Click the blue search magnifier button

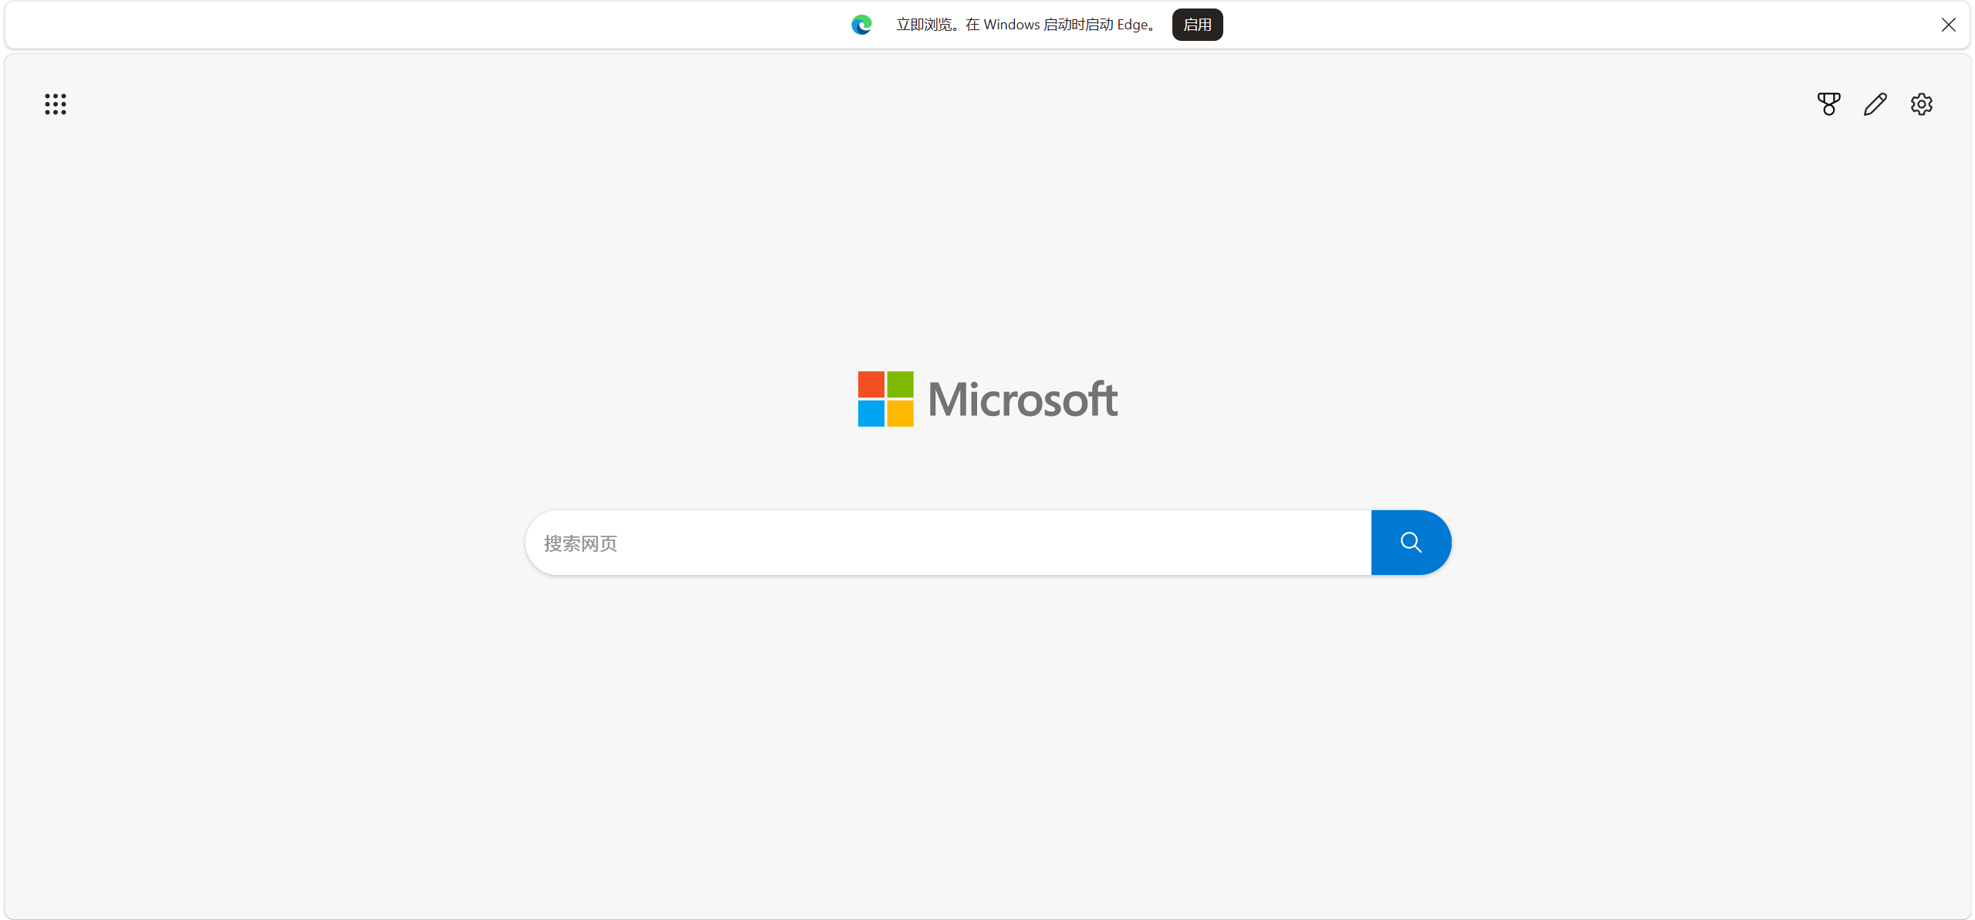coord(1411,543)
